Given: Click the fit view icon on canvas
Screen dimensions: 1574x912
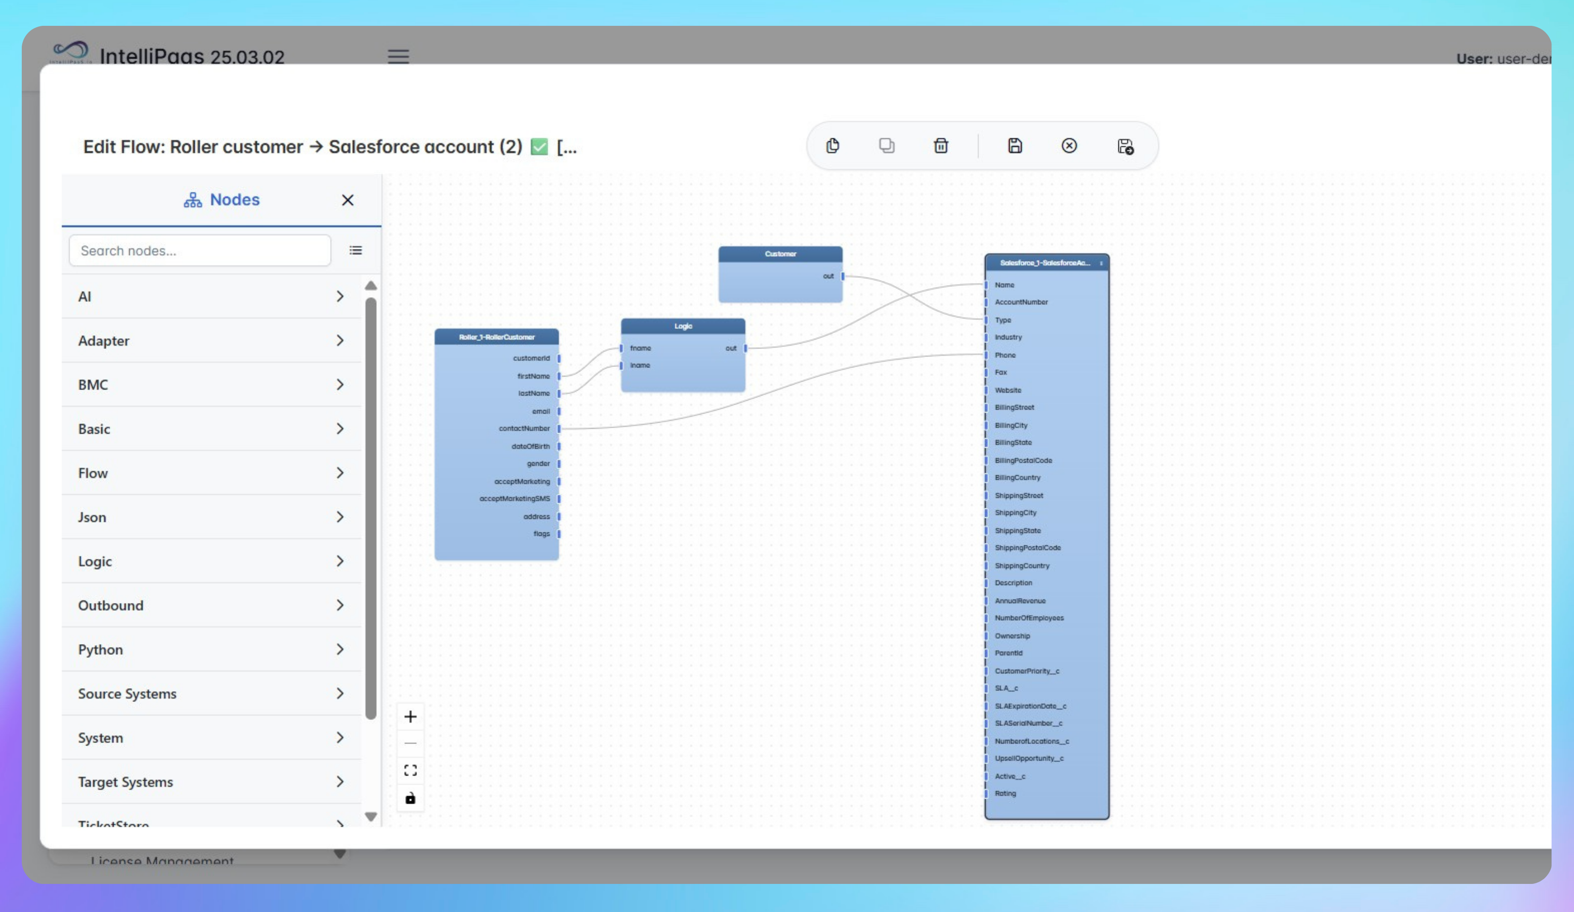Looking at the screenshot, I should point(410,770).
